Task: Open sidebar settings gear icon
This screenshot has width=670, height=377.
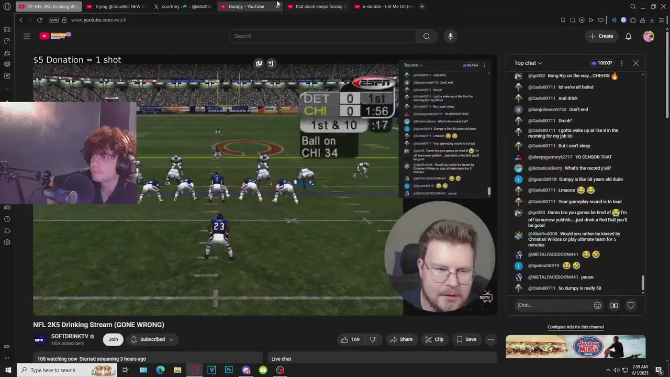Action: tap(7, 242)
